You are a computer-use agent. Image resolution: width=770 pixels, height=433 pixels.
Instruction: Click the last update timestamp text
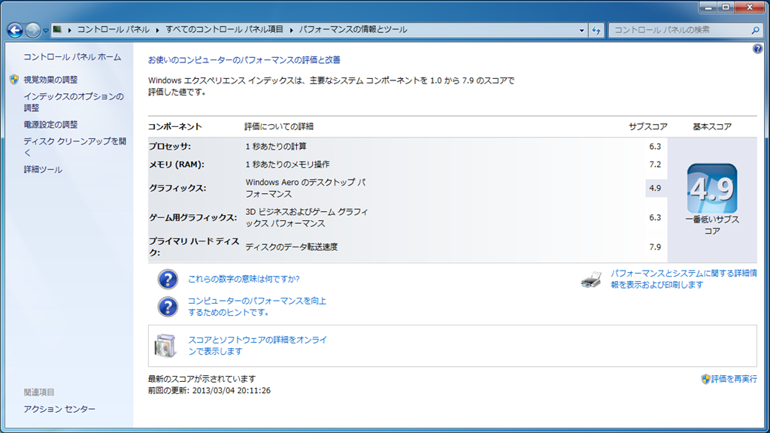(x=209, y=391)
